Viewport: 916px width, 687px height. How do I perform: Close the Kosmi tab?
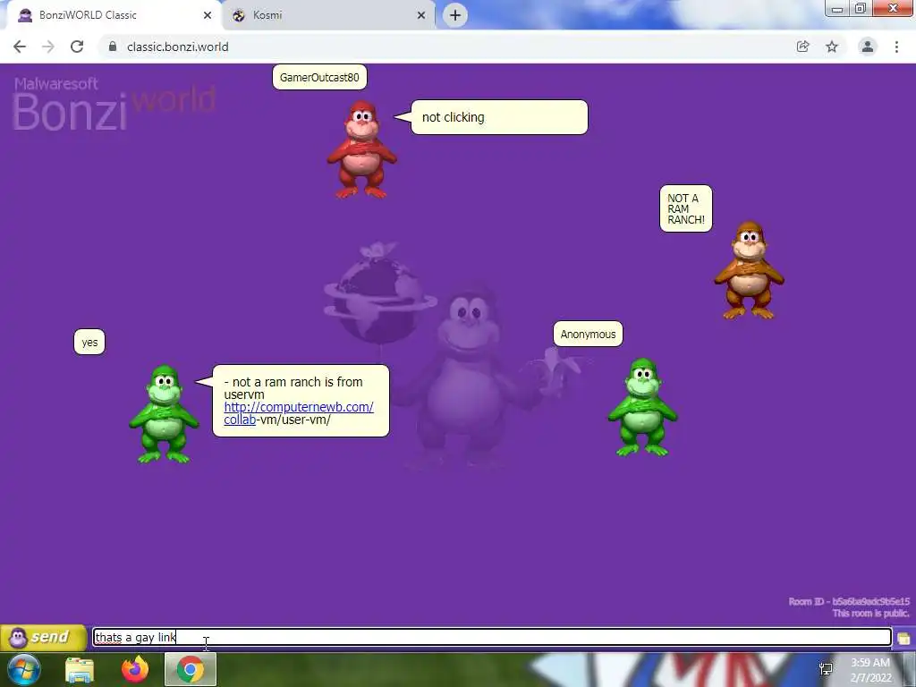click(x=421, y=15)
